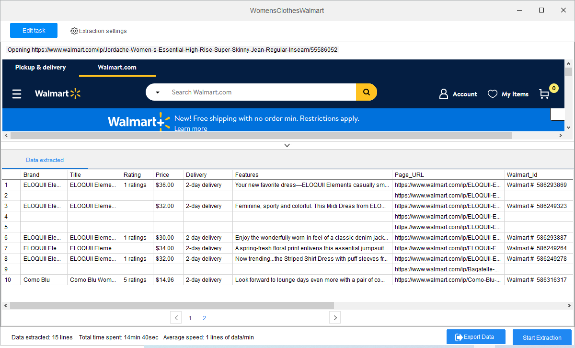Click the Features cell starting 'Look forward to lounge'
The height and width of the screenshot is (348, 575).
312,280
